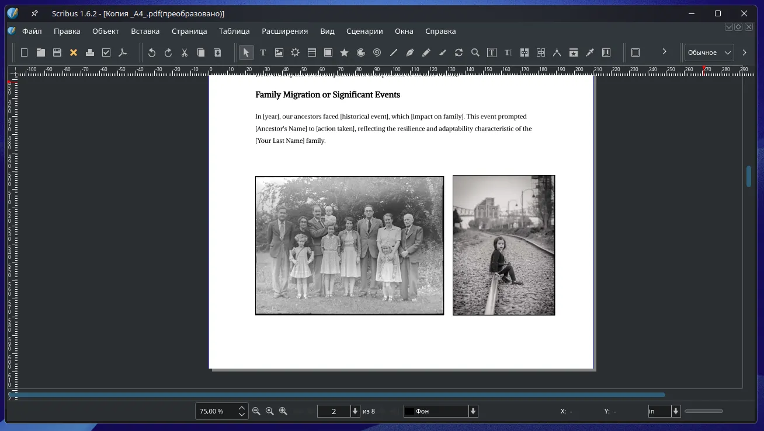Select the Image Frame tool
The height and width of the screenshot is (431, 764).
pyautogui.click(x=279, y=52)
